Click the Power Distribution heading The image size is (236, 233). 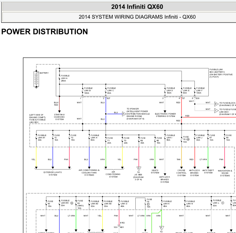(45, 32)
